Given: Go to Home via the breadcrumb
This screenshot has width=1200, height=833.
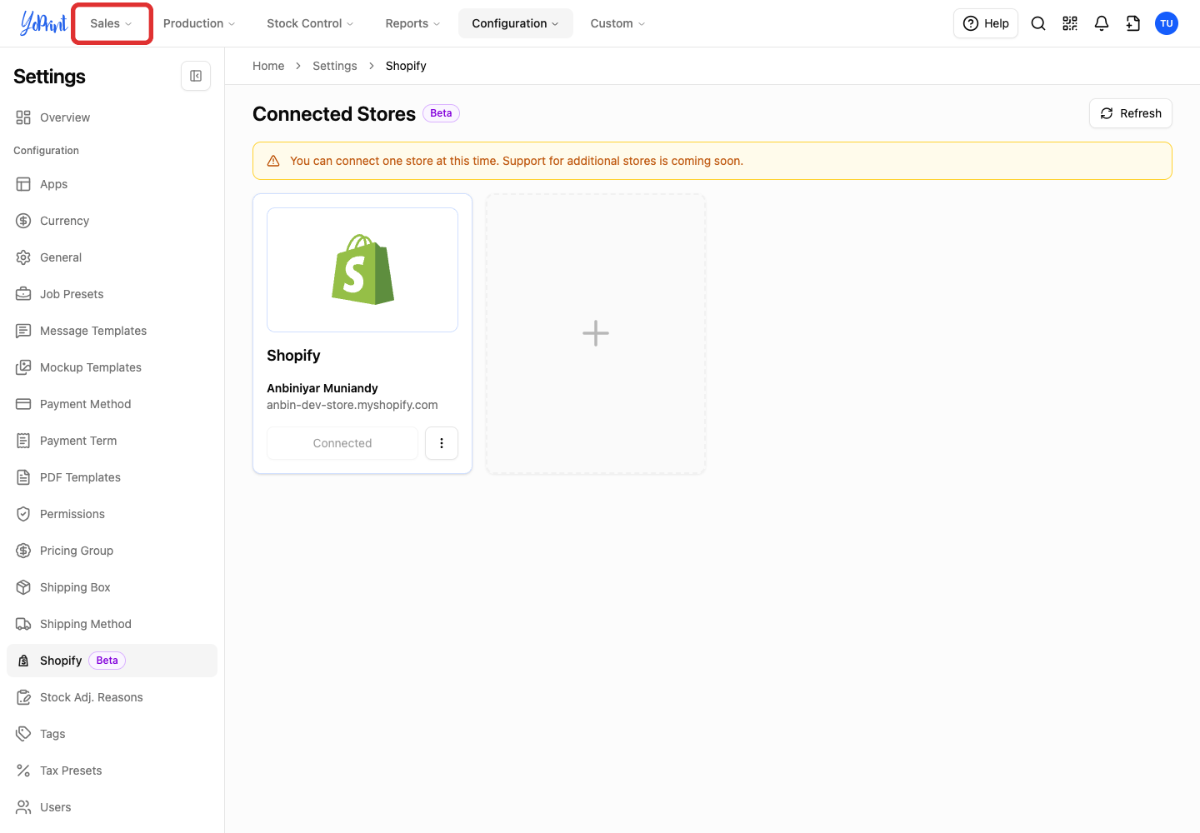Looking at the screenshot, I should click(x=268, y=66).
